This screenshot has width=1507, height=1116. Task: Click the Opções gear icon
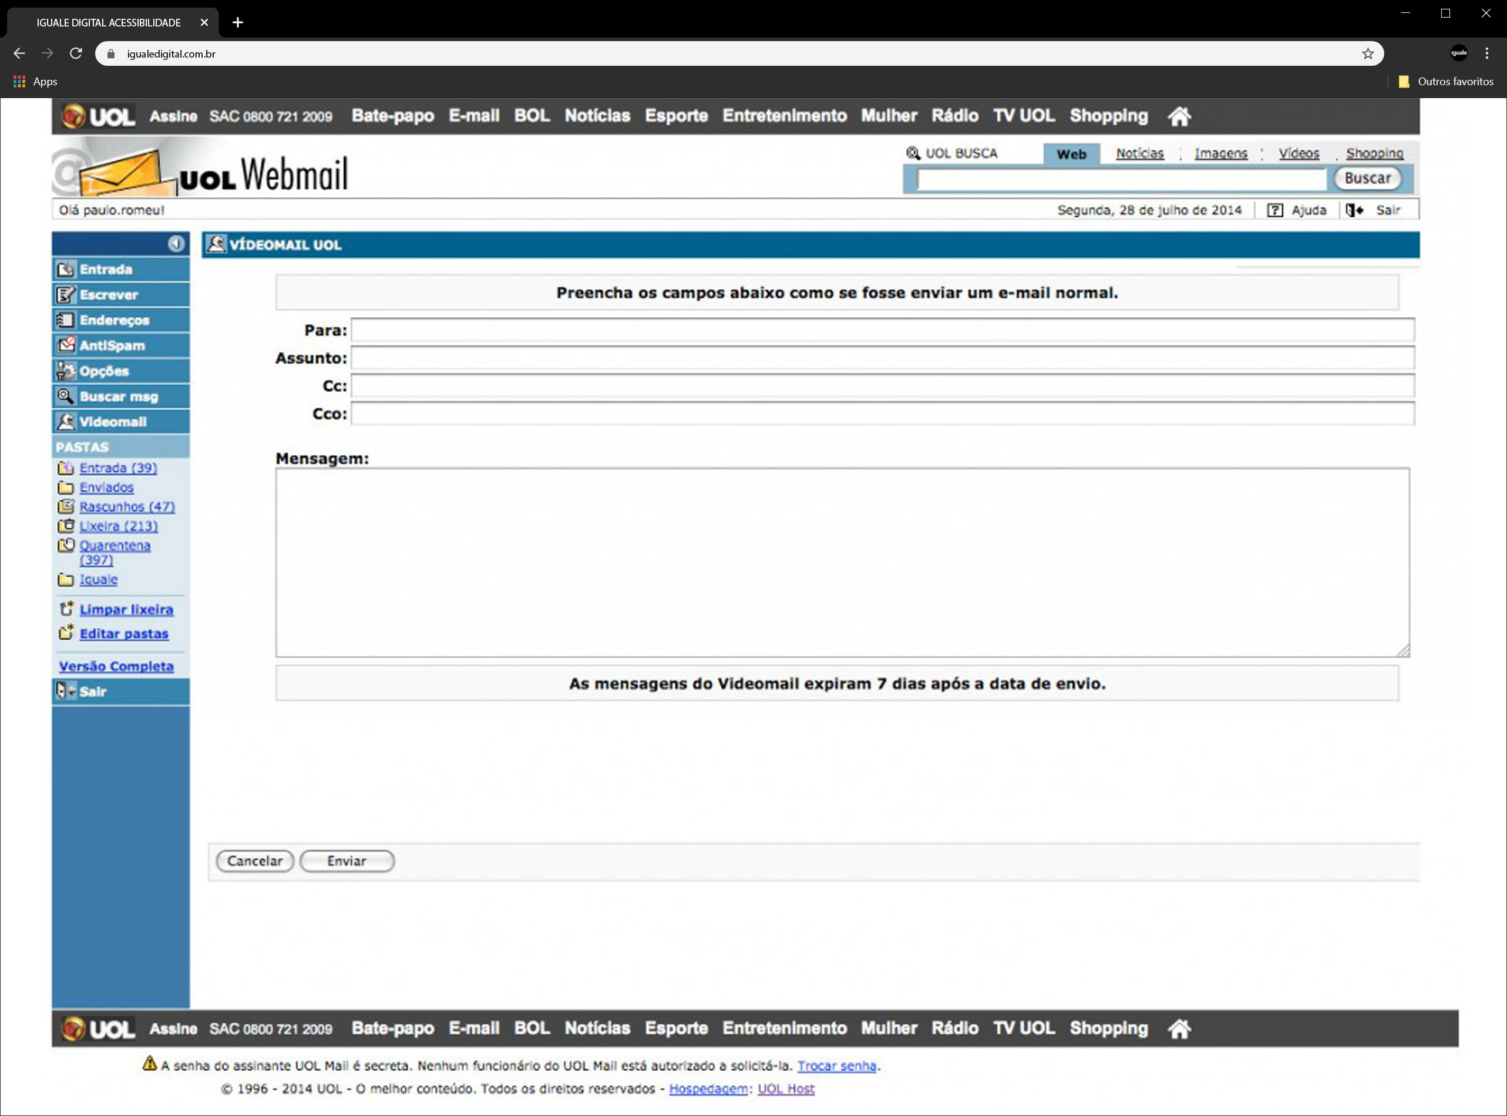tap(66, 371)
